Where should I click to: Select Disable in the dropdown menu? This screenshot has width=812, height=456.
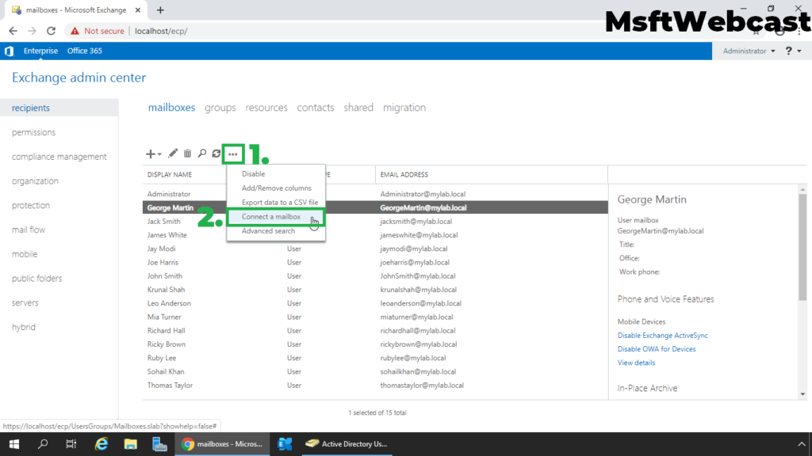[253, 173]
